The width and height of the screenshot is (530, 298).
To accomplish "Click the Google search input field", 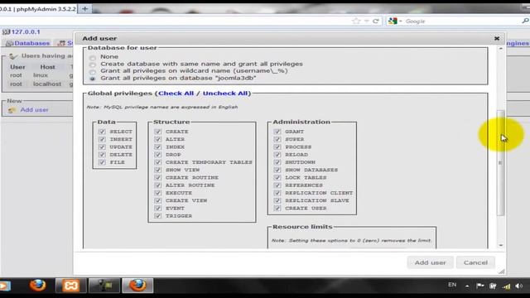I will [x=461, y=22].
